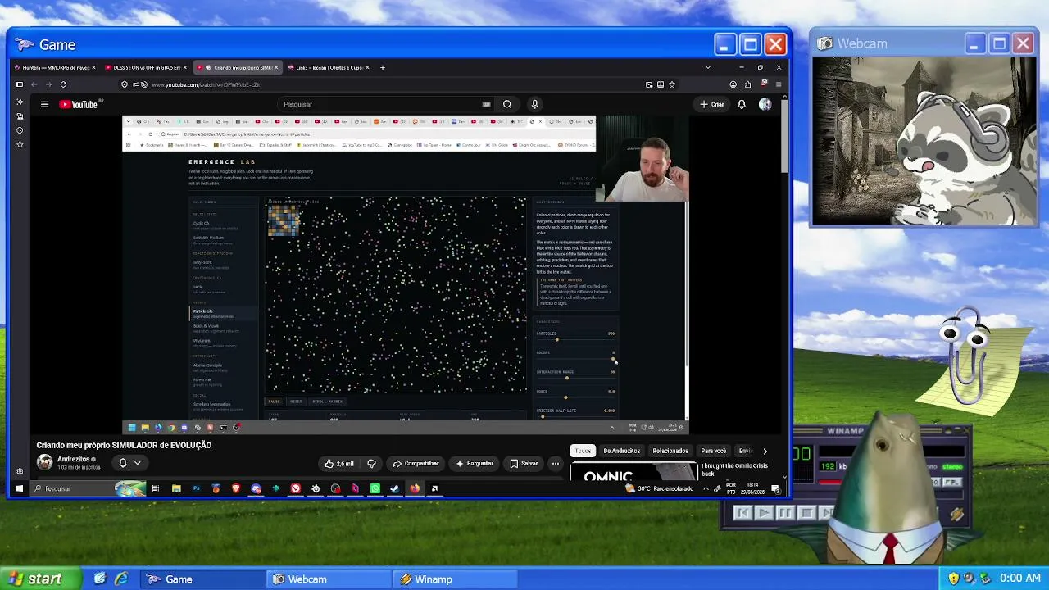This screenshot has height=590, width=1049.
Task: Click the Winamp pause button
Action: [x=784, y=513]
